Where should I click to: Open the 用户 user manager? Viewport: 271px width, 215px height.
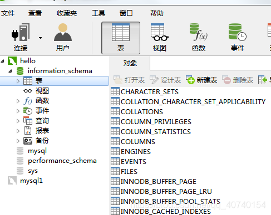coord(63,38)
